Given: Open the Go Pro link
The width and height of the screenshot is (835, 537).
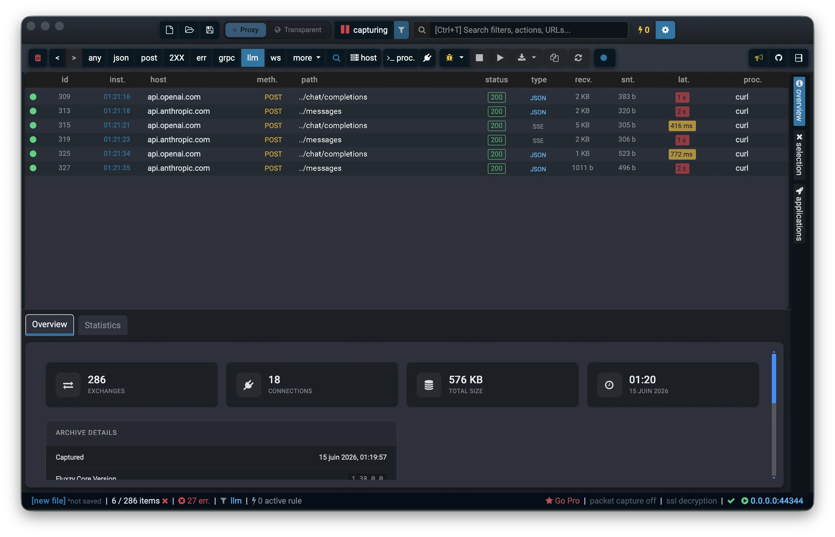Looking at the screenshot, I should point(562,501).
